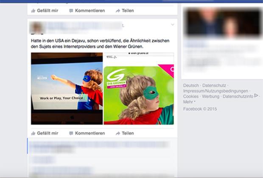The image size is (263, 178).
Task: Click AdChoices triangle icon beside Datenschutzinfo
Action: point(256,96)
